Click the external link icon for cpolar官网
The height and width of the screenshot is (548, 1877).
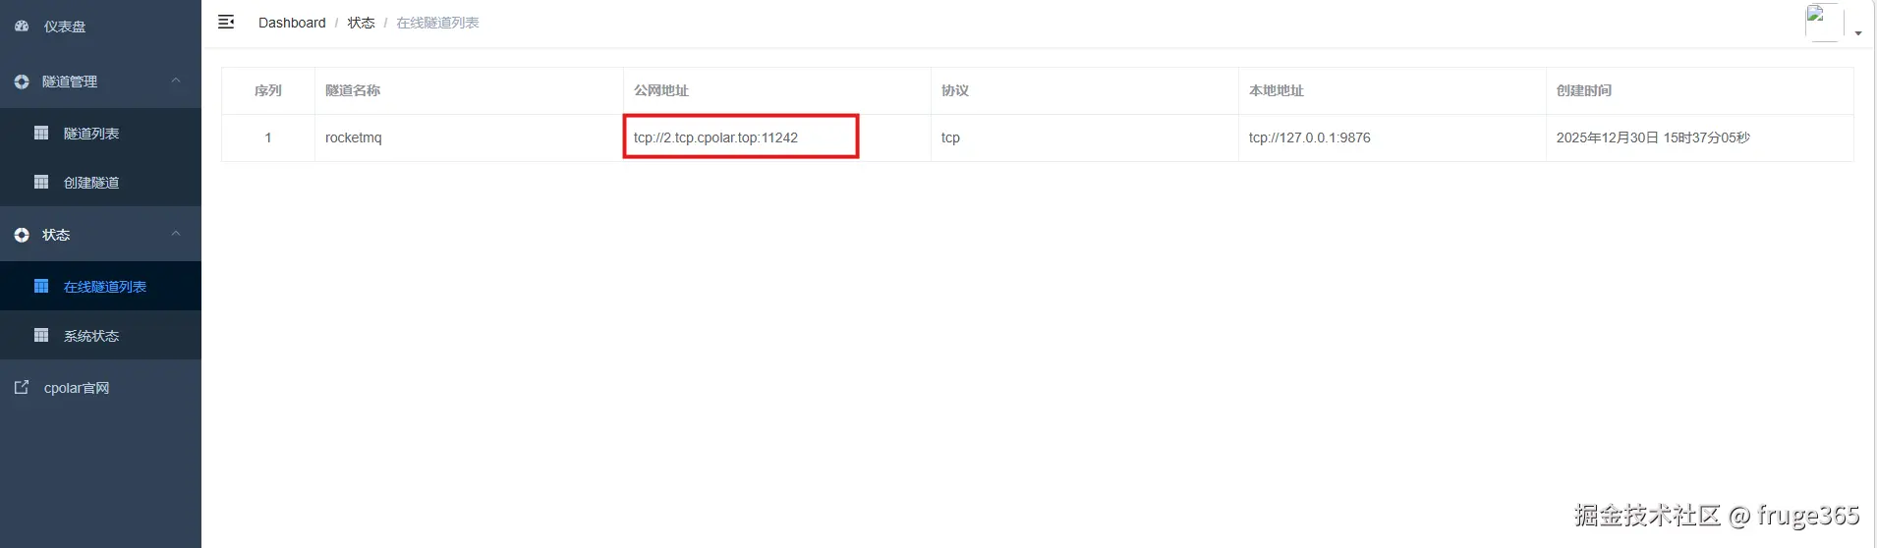coord(22,387)
